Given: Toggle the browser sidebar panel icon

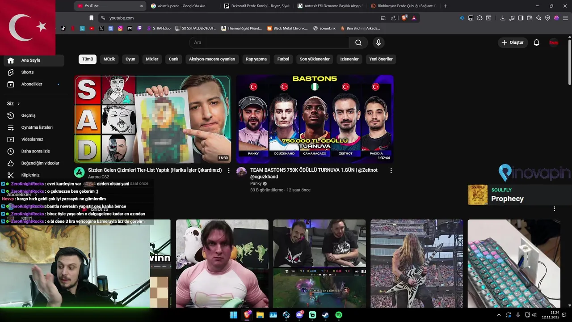Looking at the screenshot, I should tap(521, 18).
